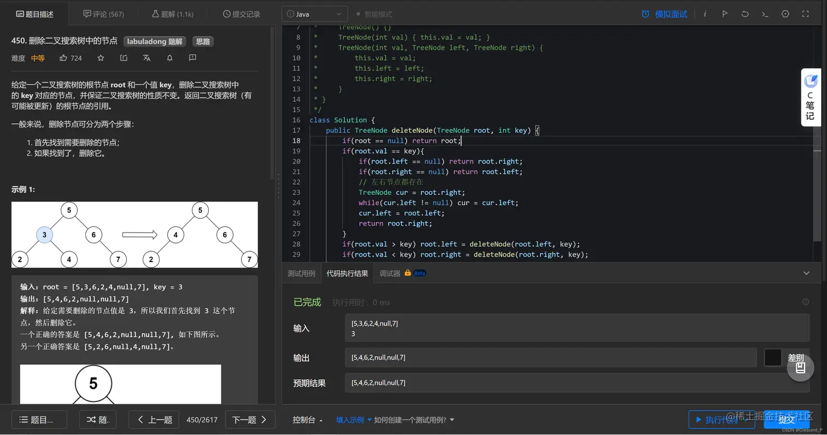827x435 pixels.
Task: Click the 执行代码 run button
Action: pos(721,420)
